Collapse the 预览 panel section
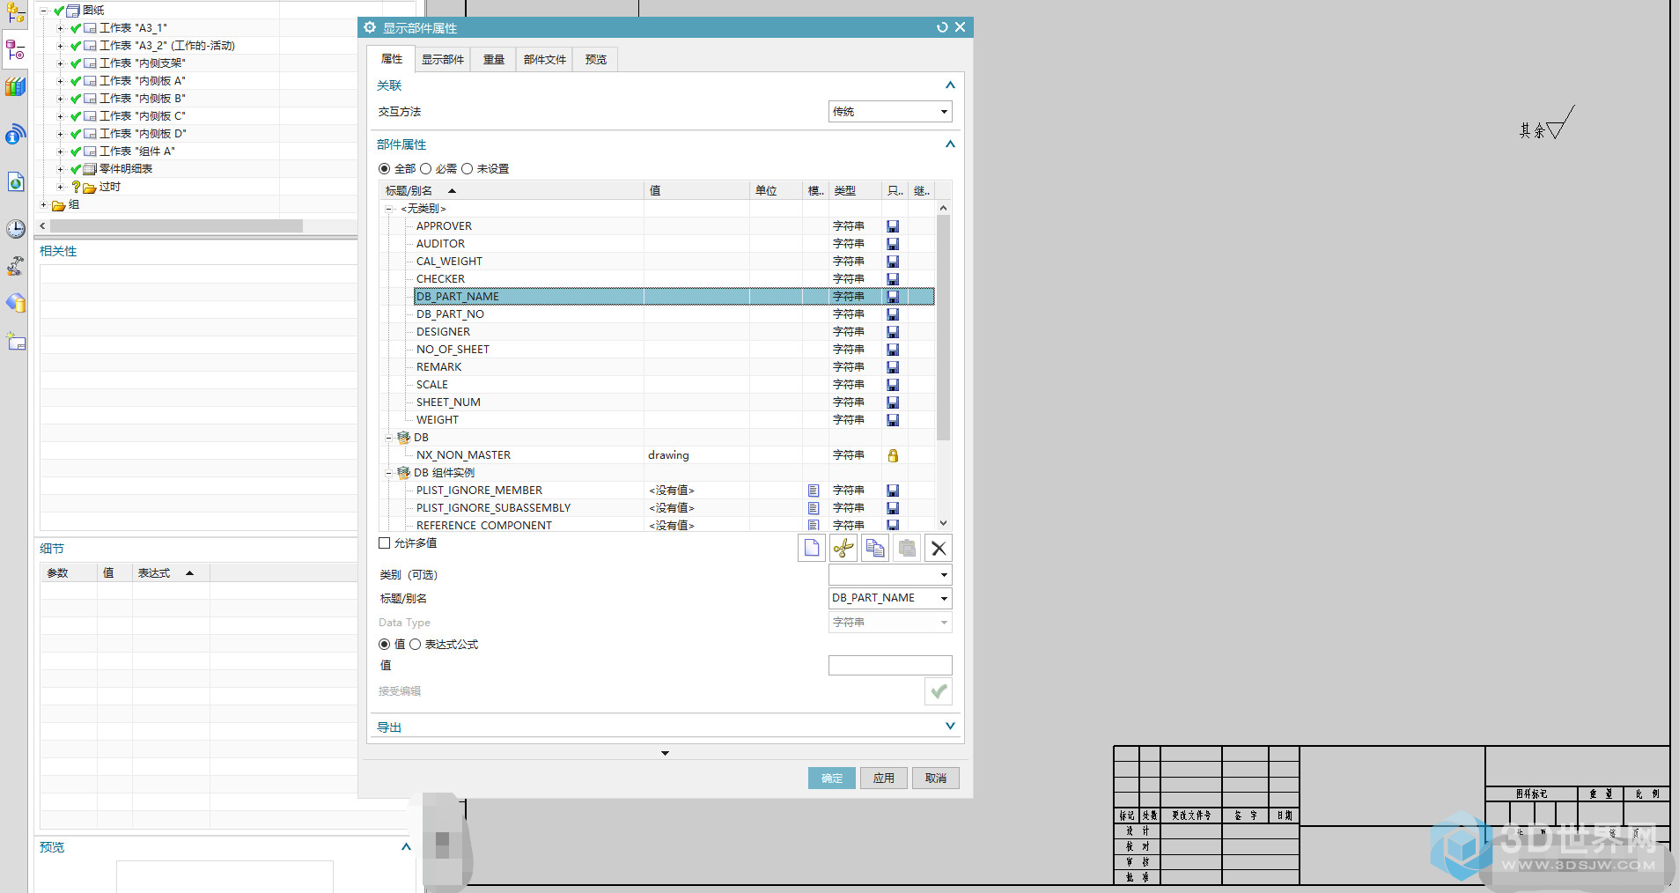Screen dimensions: 1679x893 [x=406, y=847]
